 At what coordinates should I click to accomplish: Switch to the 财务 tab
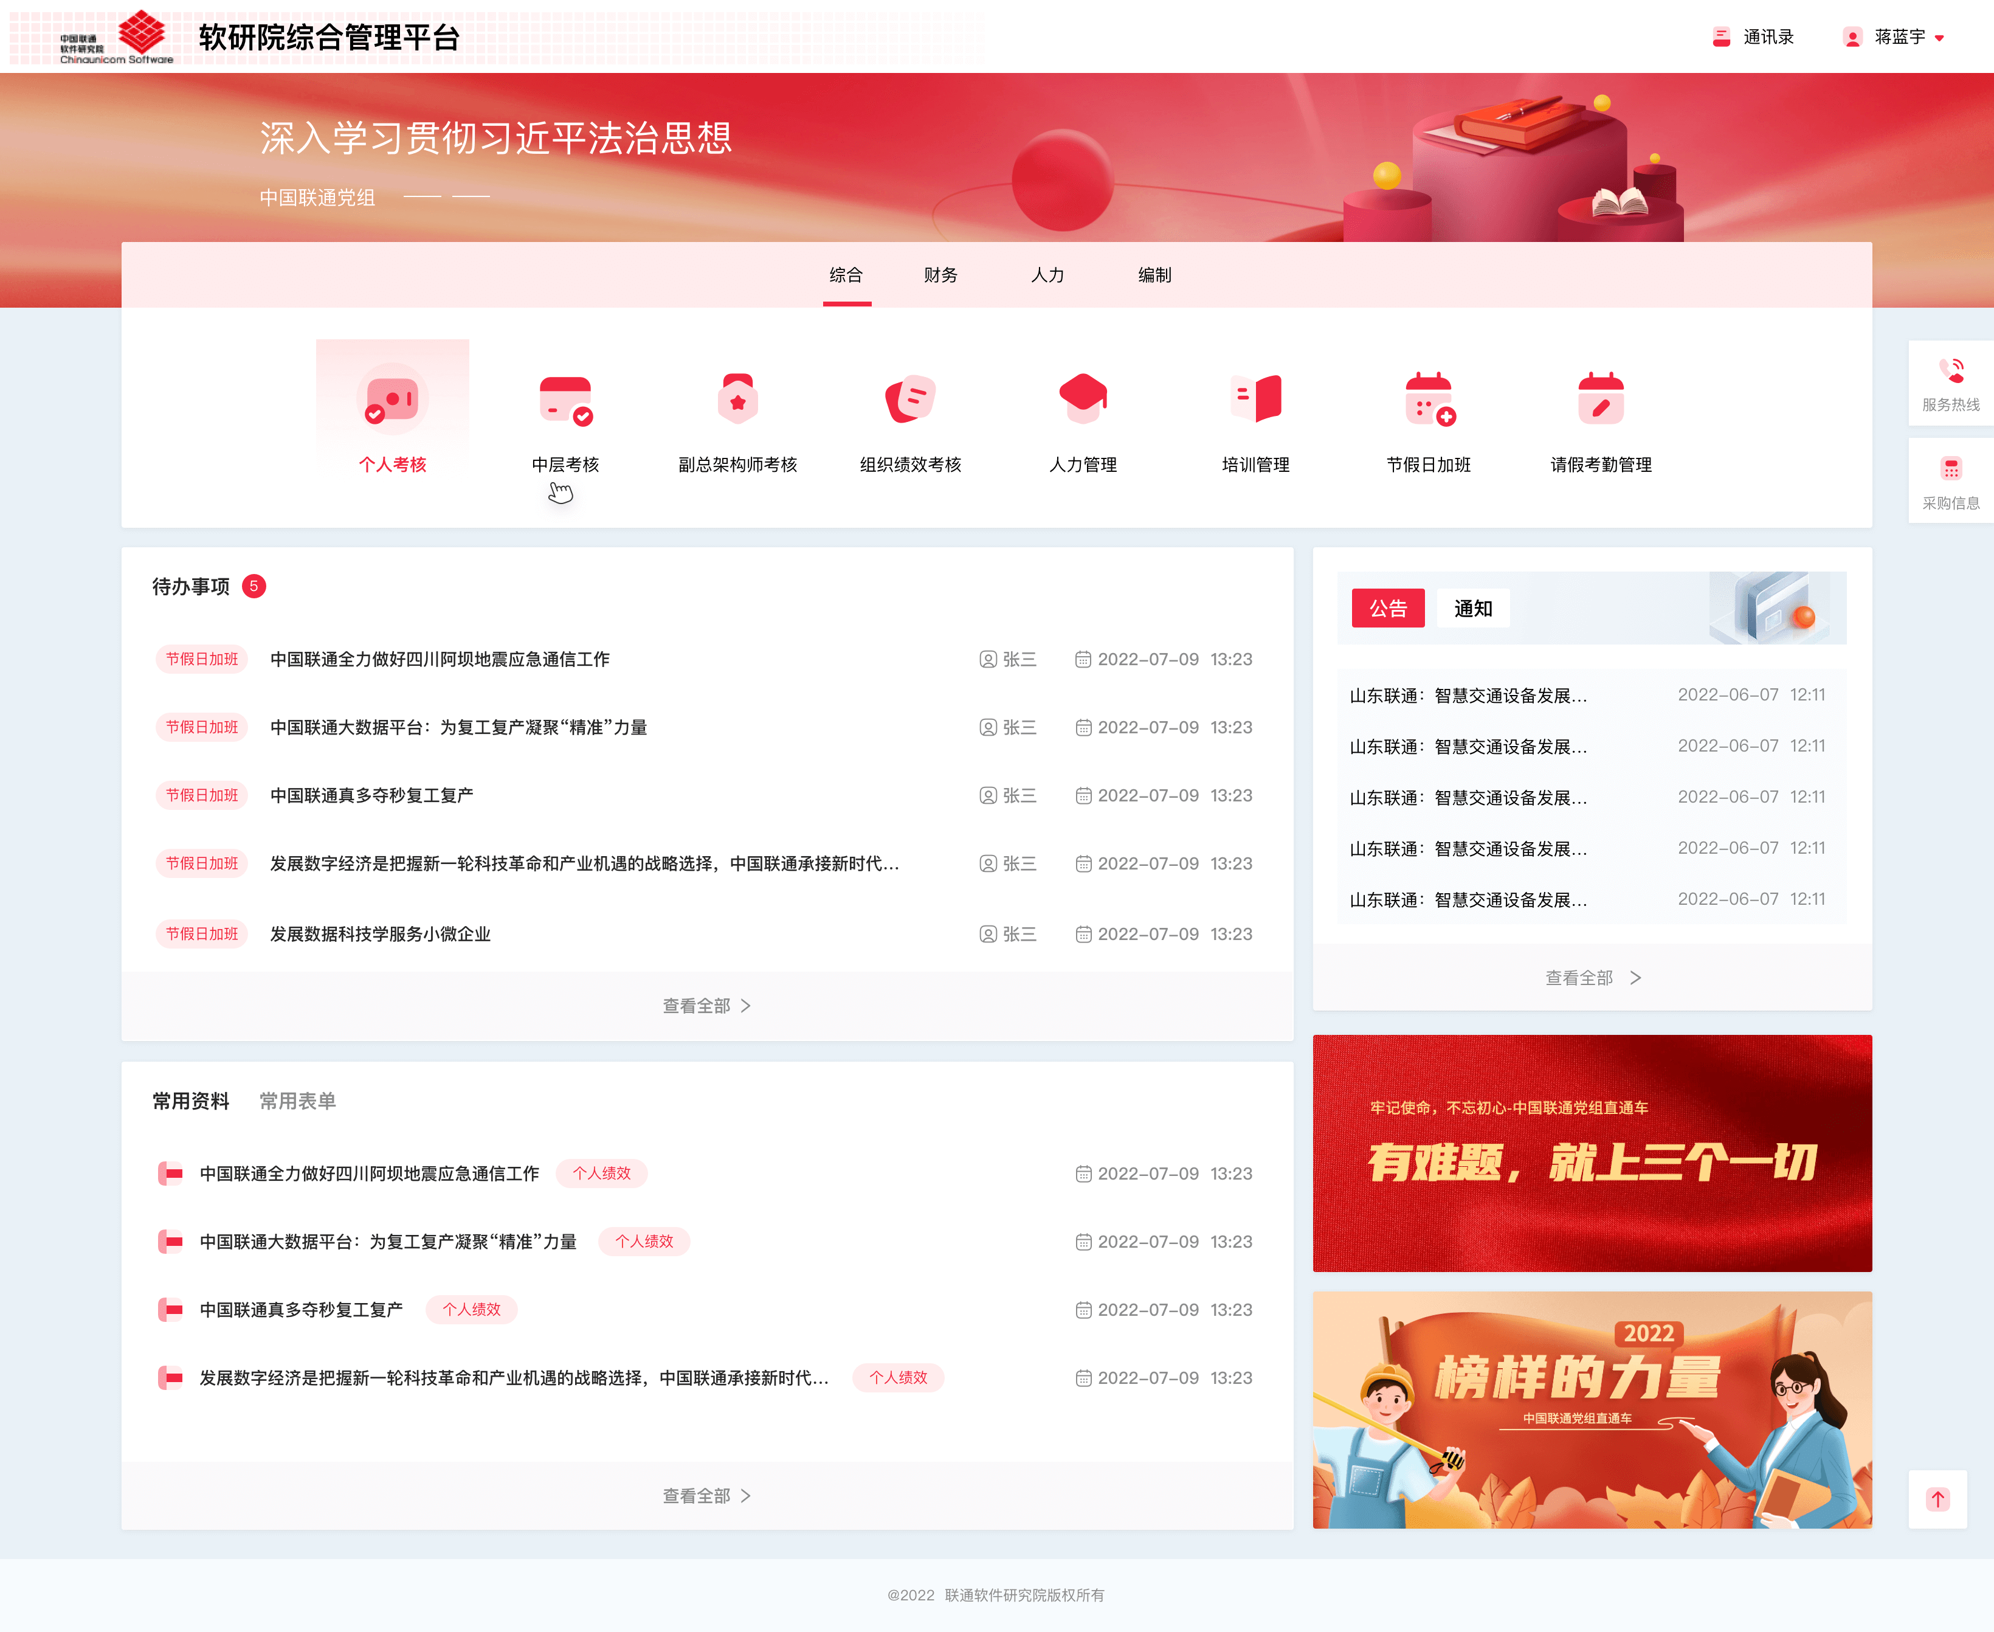coord(940,275)
